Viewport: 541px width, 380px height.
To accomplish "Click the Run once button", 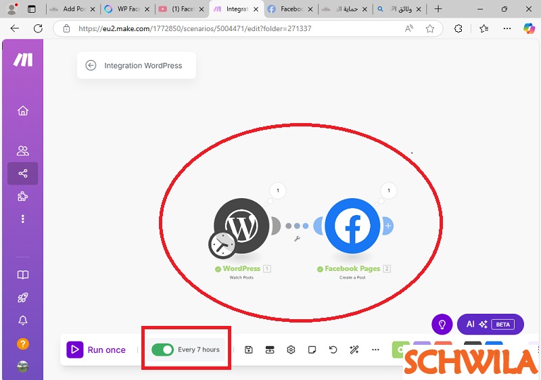I will coord(96,350).
